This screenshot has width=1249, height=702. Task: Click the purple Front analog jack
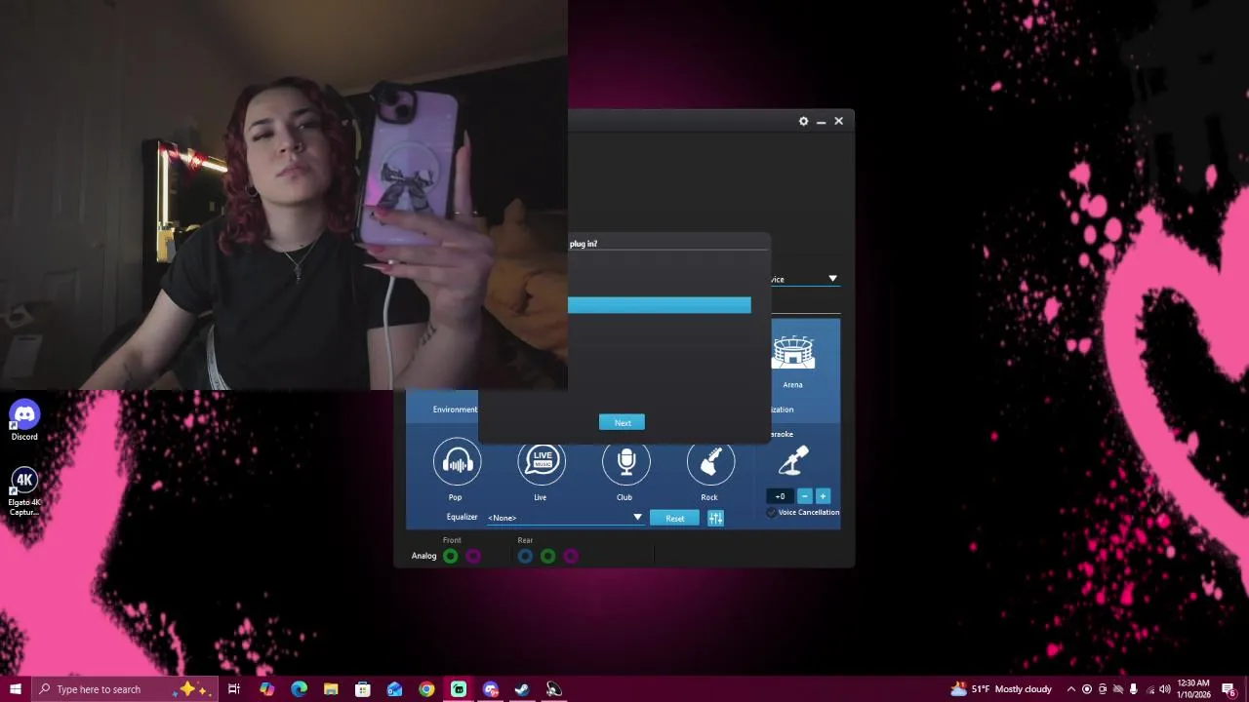(x=473, y=556)
